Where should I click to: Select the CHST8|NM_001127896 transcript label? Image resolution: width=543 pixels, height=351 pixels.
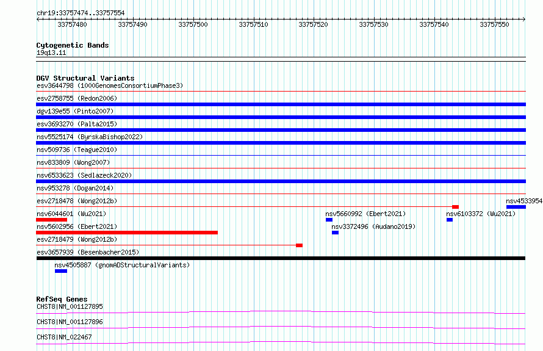70,322
